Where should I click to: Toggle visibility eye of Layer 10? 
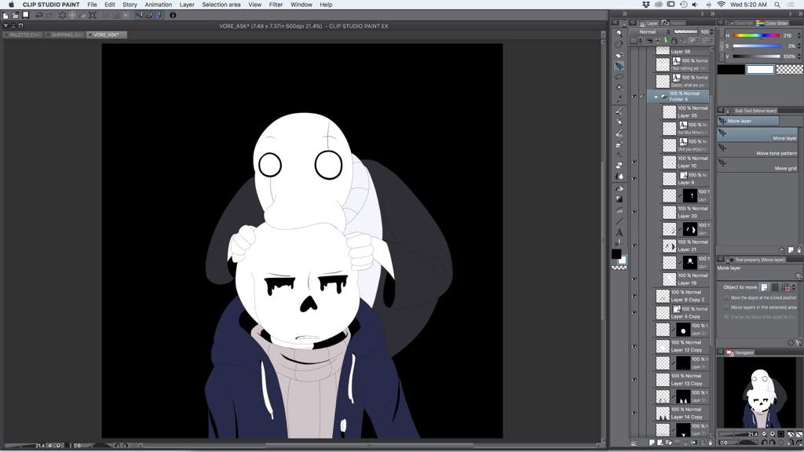pos(634,162)
